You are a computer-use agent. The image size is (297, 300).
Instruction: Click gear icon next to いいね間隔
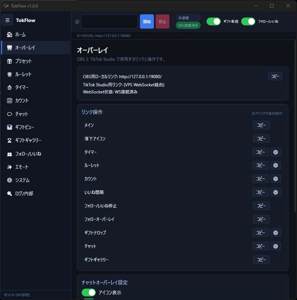click(276, 192)
